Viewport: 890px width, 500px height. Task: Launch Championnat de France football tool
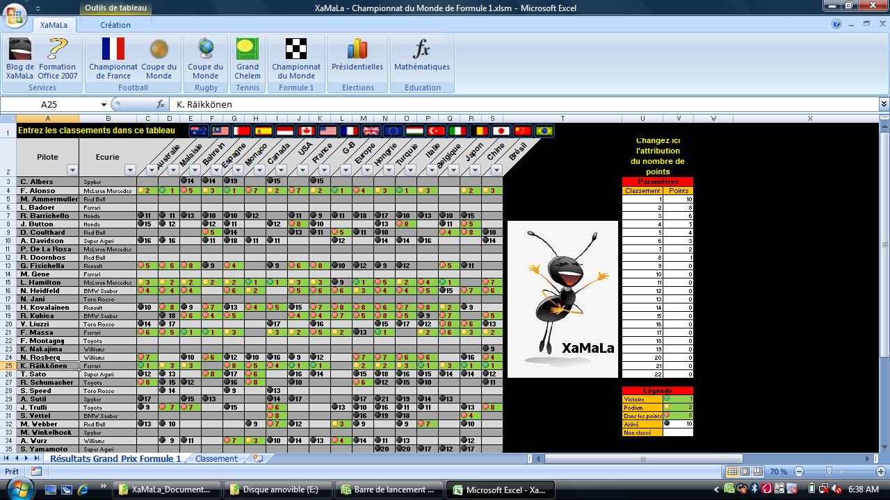pyautogui.click(x=113, y=58)
